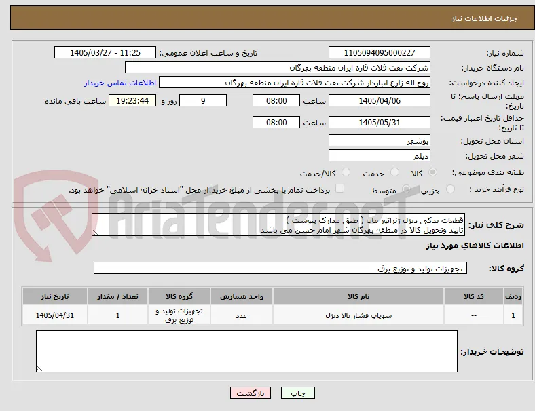Image resolution: width=535 pixels, height=411 pixels.
Task: Click the کد کالا column header
Action: (474, 296)
